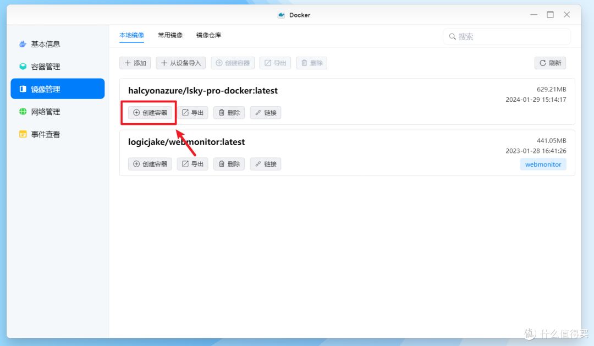Click the 2023-01-28 16:41:26 timestamp
This screenshot has width=594, height=346.
coord(536,151)
